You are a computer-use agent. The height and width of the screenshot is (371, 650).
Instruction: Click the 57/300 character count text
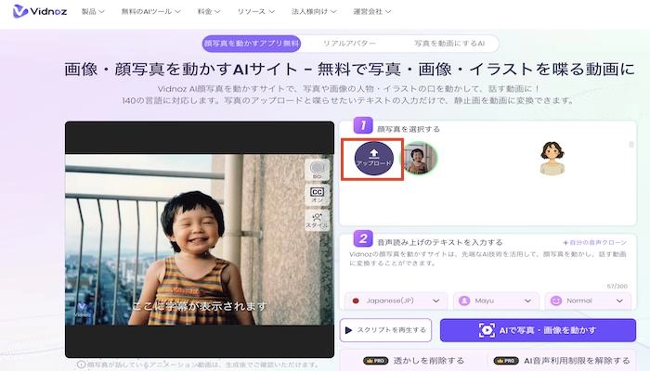[617, 286]
